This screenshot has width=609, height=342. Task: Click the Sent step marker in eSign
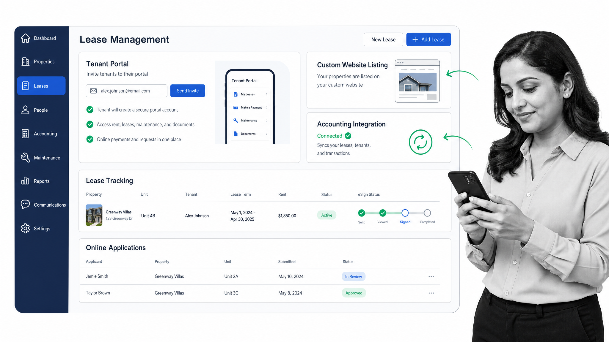coord(362,213)
